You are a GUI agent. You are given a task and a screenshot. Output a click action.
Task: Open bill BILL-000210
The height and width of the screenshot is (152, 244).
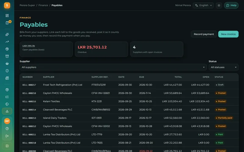29,143
